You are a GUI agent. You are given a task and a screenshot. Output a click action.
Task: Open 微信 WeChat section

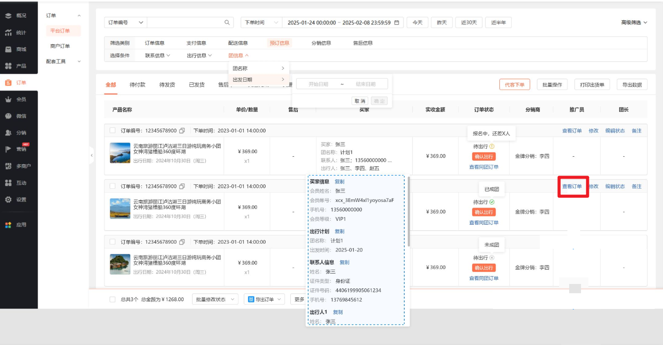(x=16, y=116)
